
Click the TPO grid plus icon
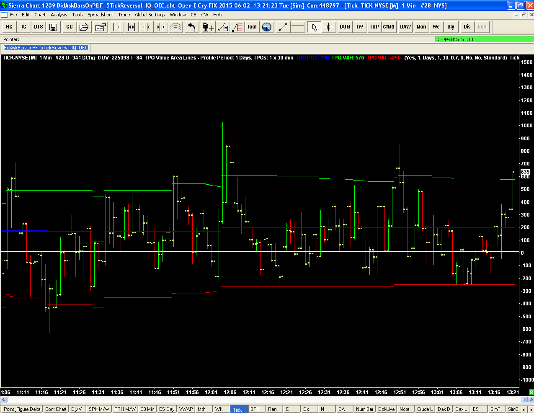tap(208, 27)
